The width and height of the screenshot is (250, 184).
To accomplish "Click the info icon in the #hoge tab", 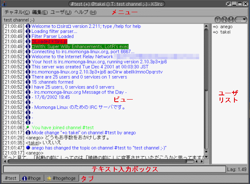I will [x=24, y=178].
